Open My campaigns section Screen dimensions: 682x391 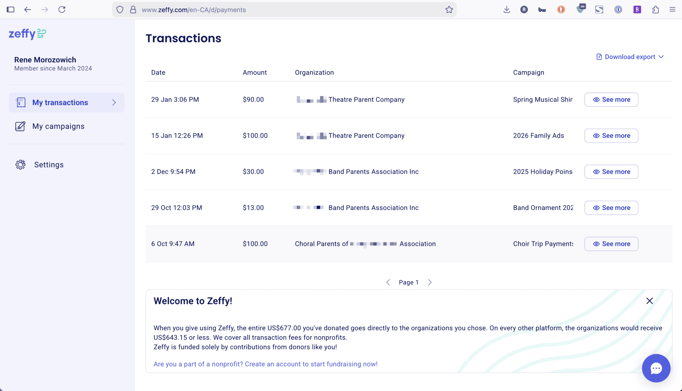pos(58,126)
